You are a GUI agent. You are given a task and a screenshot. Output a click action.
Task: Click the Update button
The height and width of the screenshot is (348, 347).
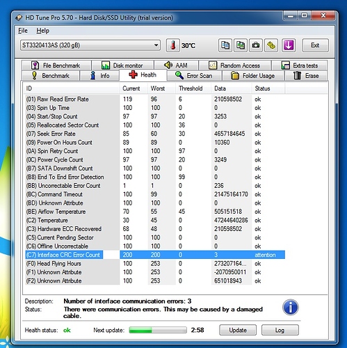coord(238,330)
